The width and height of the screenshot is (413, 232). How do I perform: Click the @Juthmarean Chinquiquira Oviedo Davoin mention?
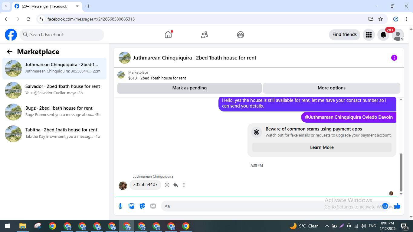pos(349,117)
